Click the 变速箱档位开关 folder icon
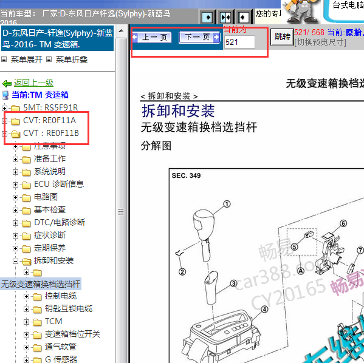The image size is (364, 363). tap(37, 335)
